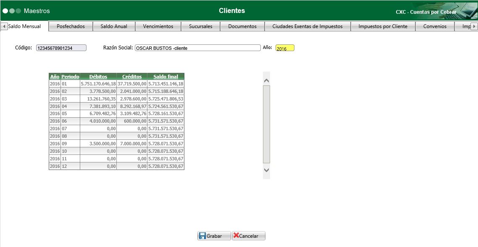The height and width of the screenshot is (247, 478).
Task: Open the Saldo Anual tab
Action: click(114, 26)
